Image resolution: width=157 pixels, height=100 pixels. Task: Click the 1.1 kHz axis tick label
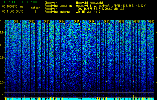click(2, 32)
